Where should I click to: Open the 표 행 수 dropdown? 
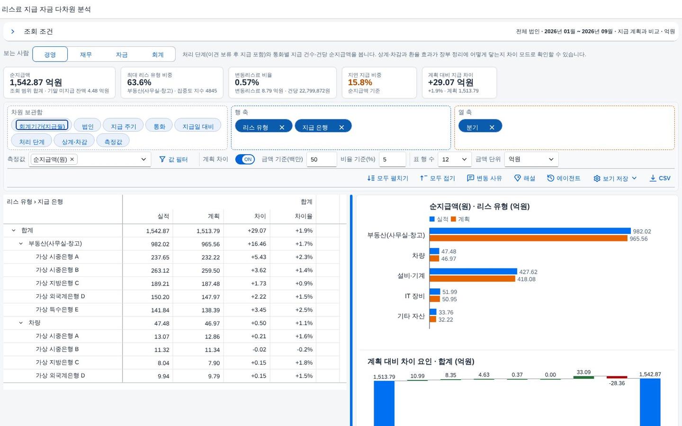(454, 160)
